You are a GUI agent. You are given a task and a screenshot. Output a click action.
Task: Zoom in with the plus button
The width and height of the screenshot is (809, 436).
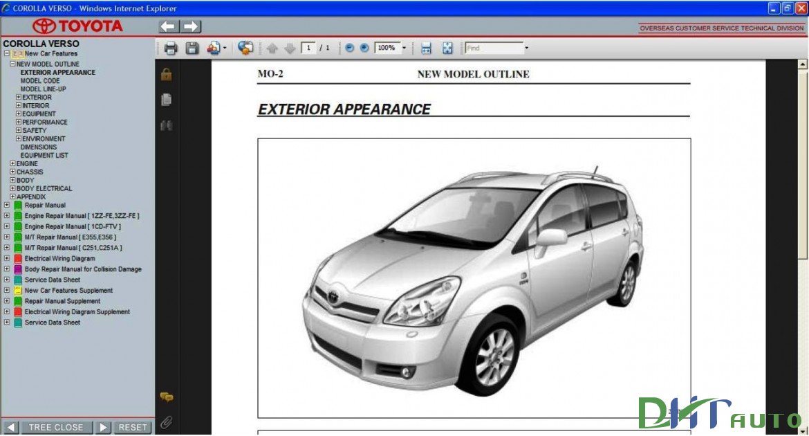[364, 48]
